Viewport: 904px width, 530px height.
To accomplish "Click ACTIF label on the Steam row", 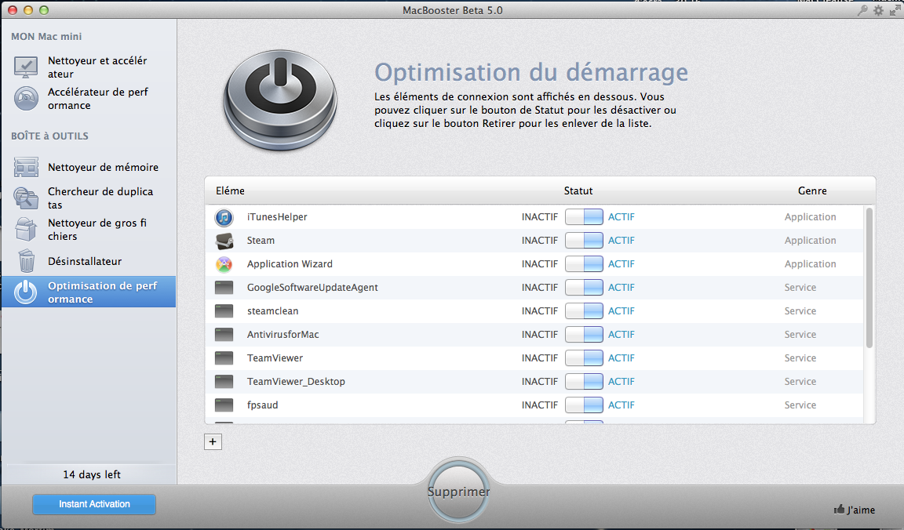I will click(621, 240).
